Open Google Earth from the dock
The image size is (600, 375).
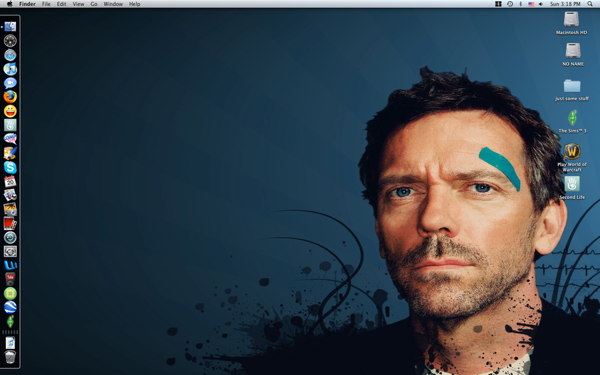(10, 307)
